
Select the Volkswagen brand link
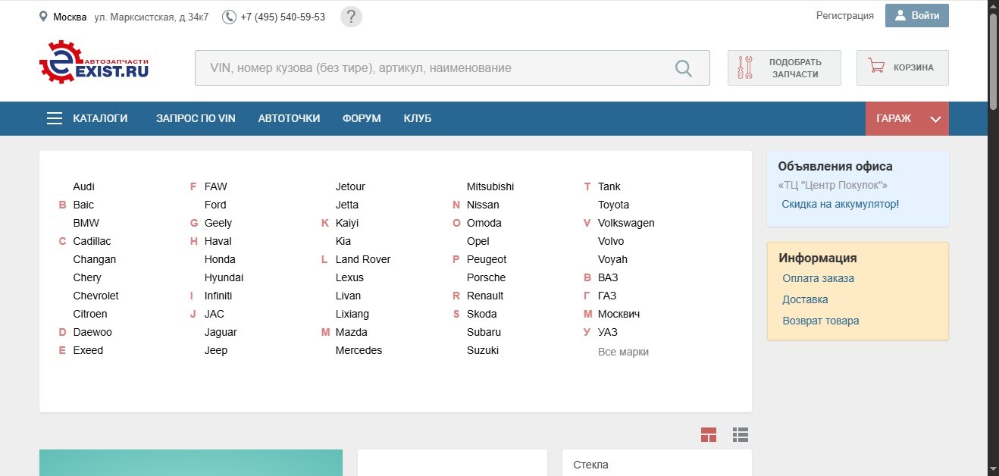point(626,223)
